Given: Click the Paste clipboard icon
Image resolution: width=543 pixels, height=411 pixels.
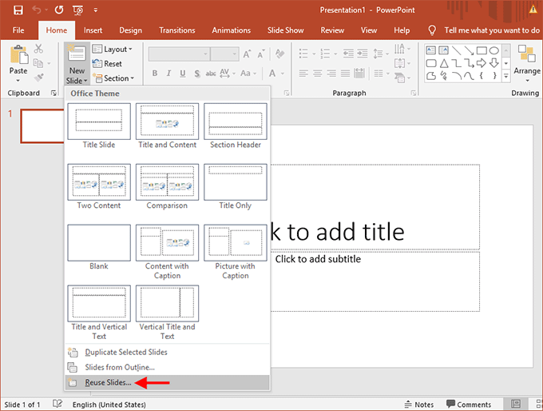Looking at the screenshot, I should 18,55.
